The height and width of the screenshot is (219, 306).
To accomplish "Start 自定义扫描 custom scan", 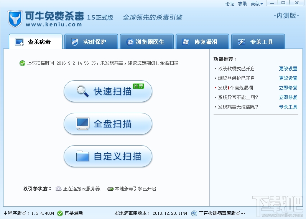I will point(108,156).
